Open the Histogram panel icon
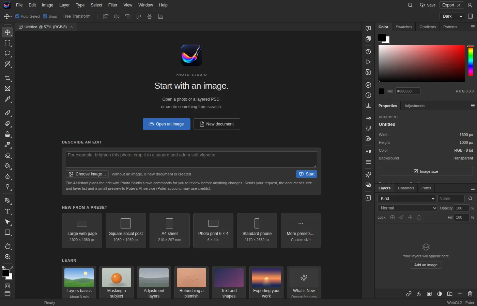 pyautogui.click(x=368, y=105)
